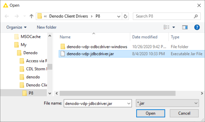Click the jdbcdriver.jar file icon
This screenshot has height=122, width=205.
tap(63, 54)
